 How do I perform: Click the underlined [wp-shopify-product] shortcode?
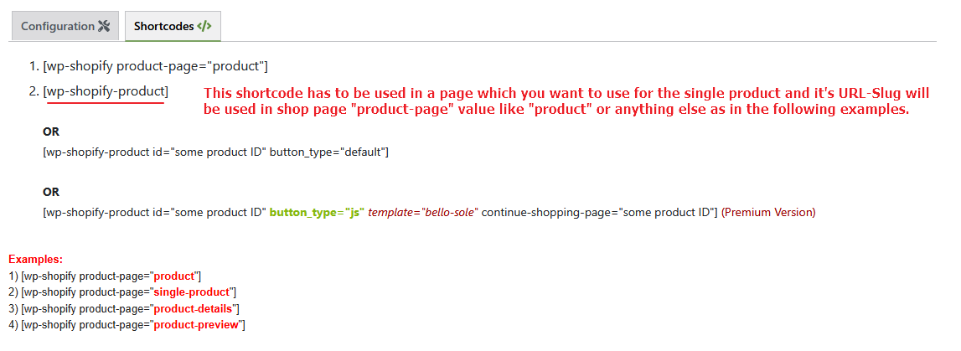tap(106, 91)
